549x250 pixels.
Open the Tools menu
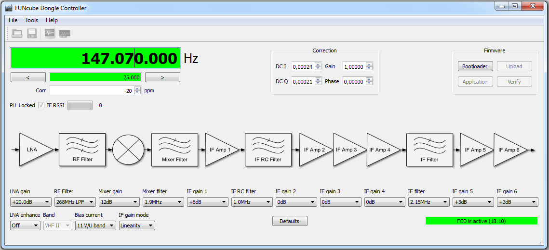click(31, 20)
